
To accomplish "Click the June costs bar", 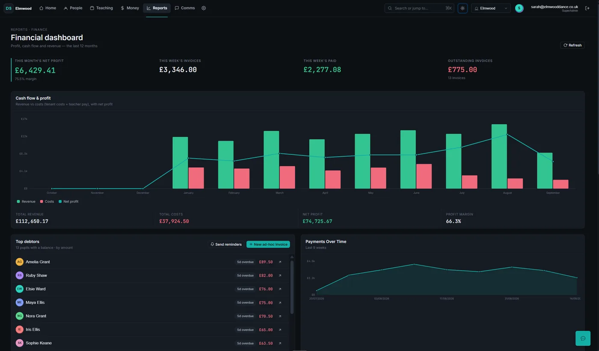I will click(424, 176).
